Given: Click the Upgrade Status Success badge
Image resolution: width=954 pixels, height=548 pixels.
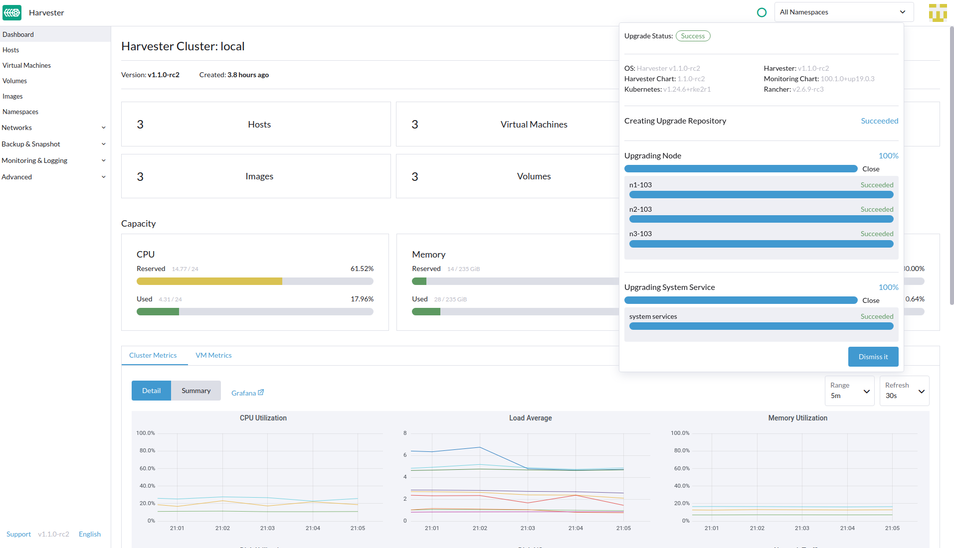Looking at the screenshot, I should coord(693,36).
